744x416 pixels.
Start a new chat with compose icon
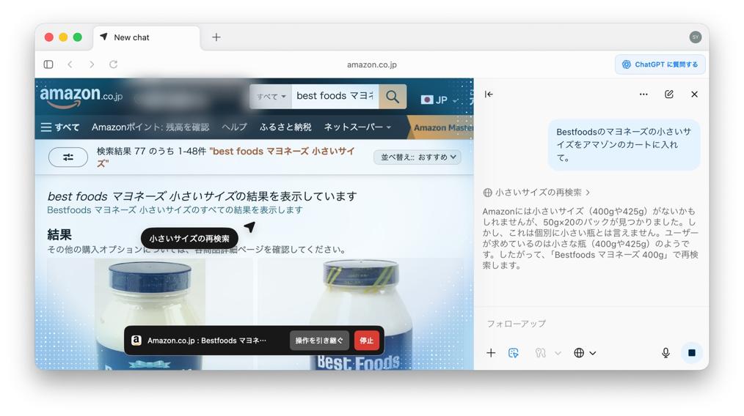pos(668,94)
